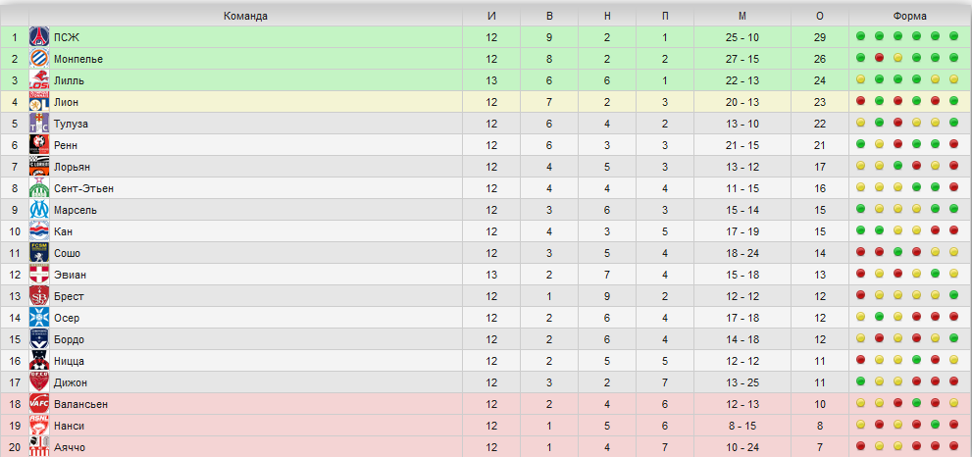Click Монпелье's red loss form dot
Viewport: 972px width, 457px height.
(x=879, y=58)
